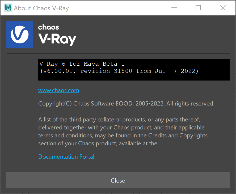The image size is (236, 194).
Task: Click the About Chaos V-Ray title text
Action: tap(41, 8)
